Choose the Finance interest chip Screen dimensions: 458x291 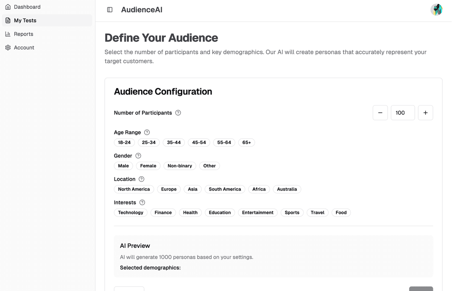click(163, 213)
